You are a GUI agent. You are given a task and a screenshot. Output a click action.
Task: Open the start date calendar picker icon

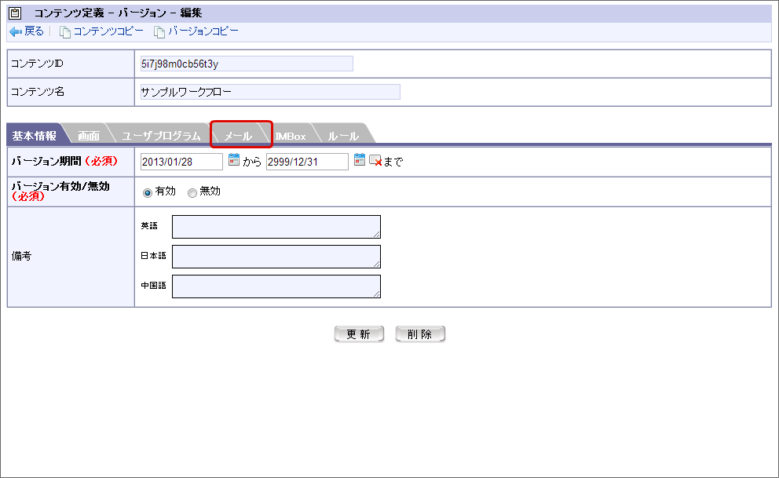233,160
